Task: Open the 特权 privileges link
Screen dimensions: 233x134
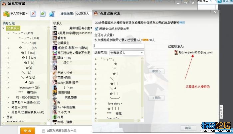Action: click(x=182, y=23)
